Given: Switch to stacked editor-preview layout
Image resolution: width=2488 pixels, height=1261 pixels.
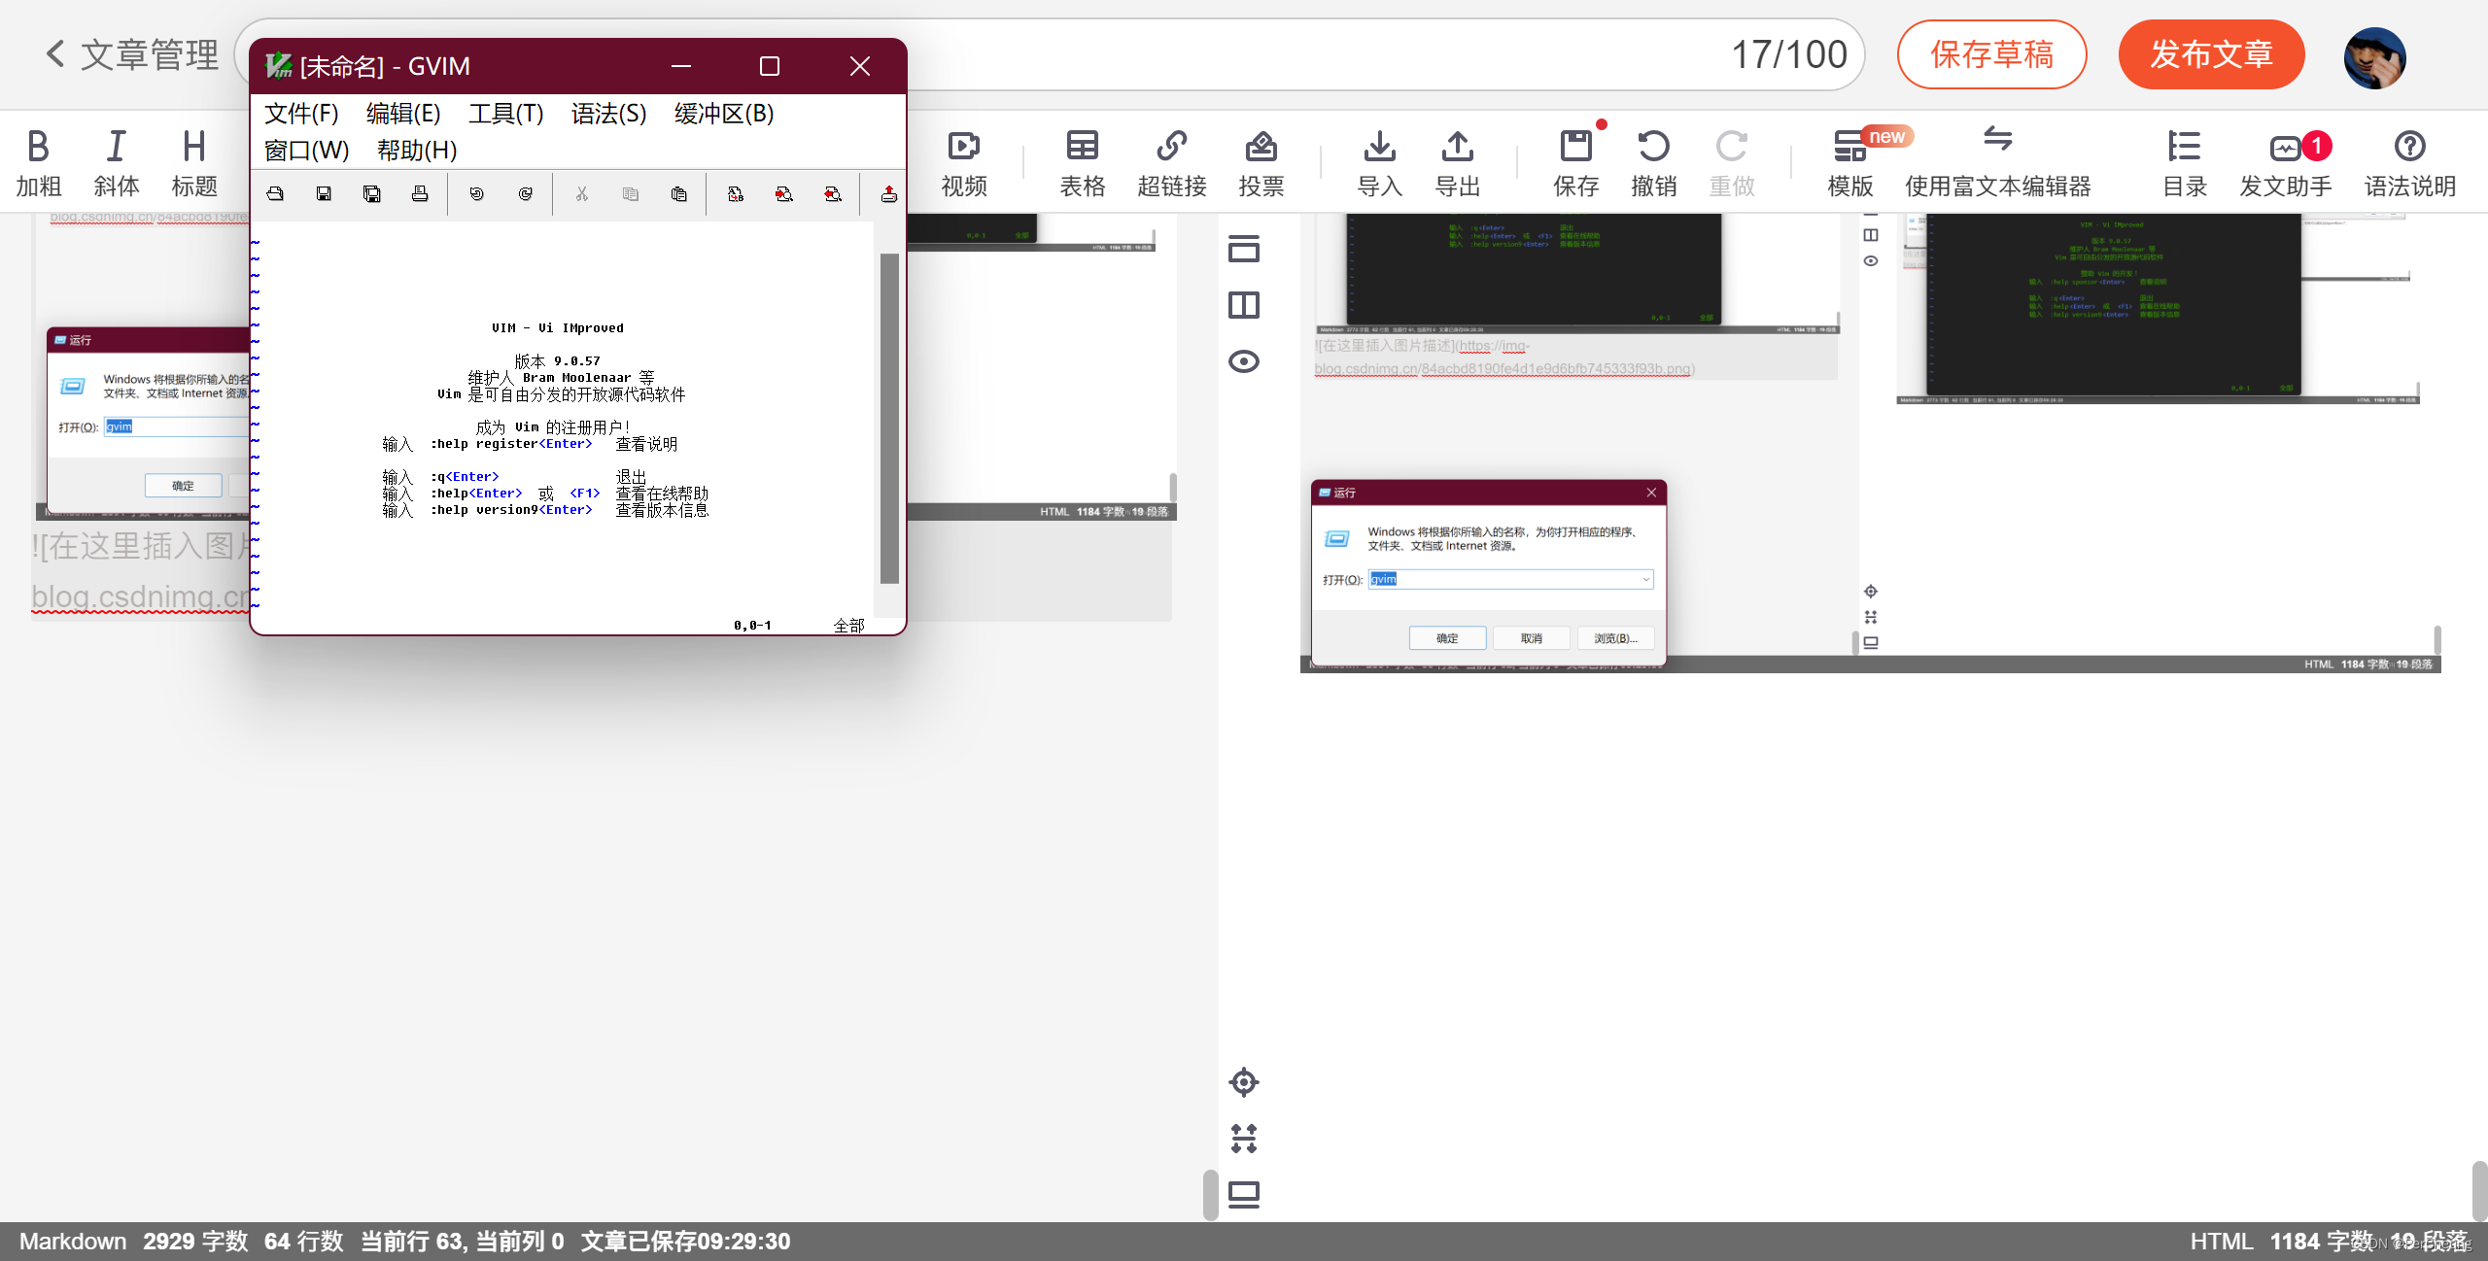Looking at the screenshot, I should 1244,249.
